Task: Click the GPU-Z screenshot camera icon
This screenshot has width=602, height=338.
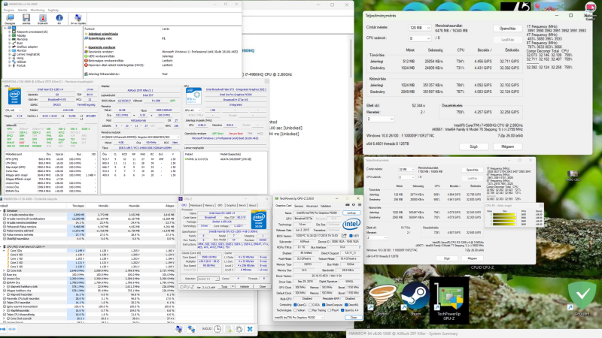Action: (x=347, y=204)
